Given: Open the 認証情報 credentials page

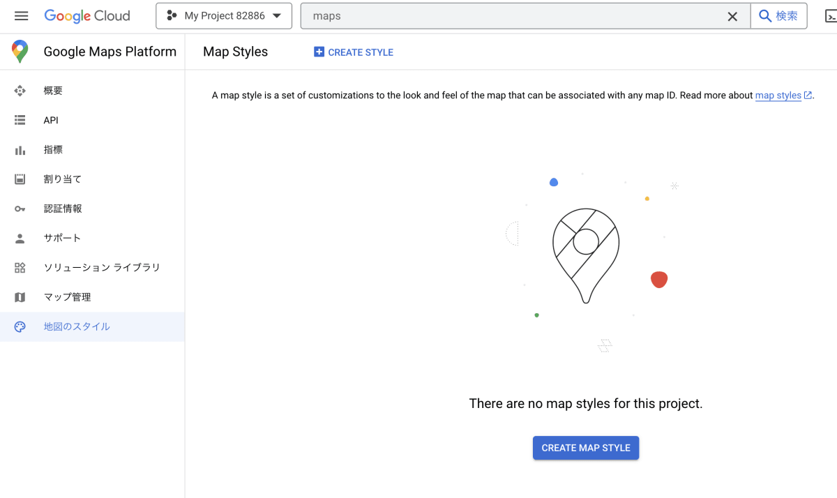Looking at the screenshot, I should click(x=92, y=209).
